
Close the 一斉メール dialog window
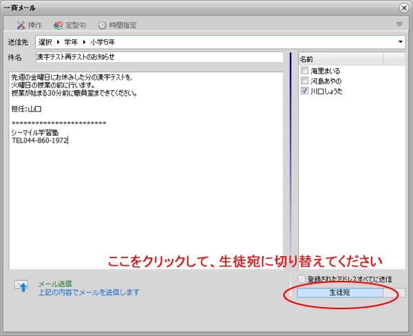click(x=403, y=7)
